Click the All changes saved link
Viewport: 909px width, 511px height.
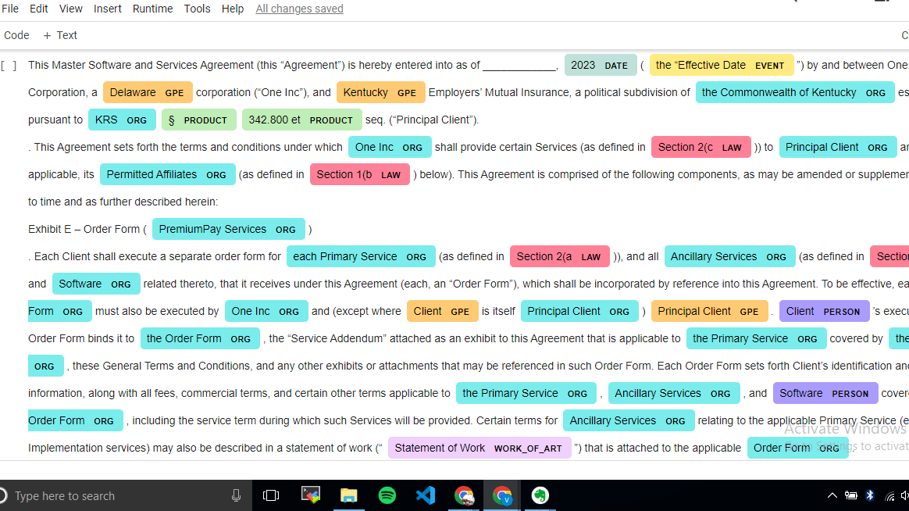coord(299,9)
